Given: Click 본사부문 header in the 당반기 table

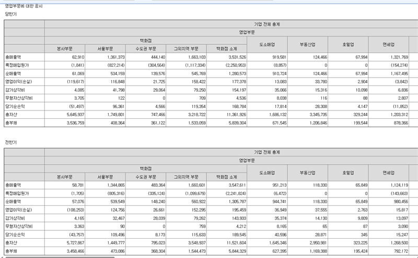Looking at the screenshot, I should pos(65,48).
